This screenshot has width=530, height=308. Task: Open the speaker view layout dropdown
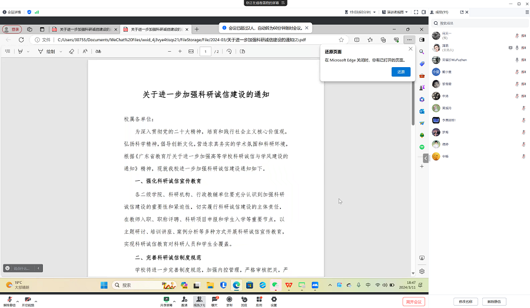coord(395,12)
